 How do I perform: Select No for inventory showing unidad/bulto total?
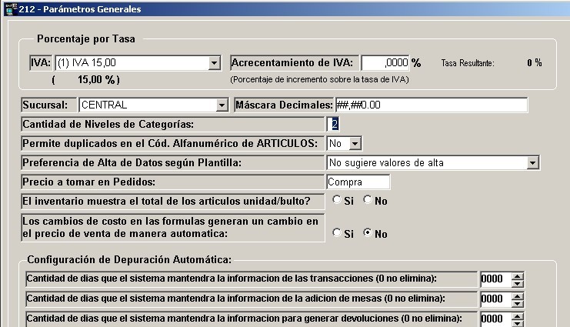coord(368,200)
